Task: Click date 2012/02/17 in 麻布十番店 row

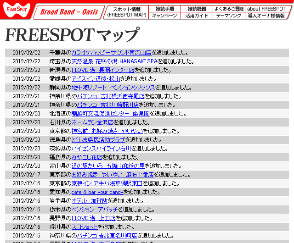Action: point(27,175)
